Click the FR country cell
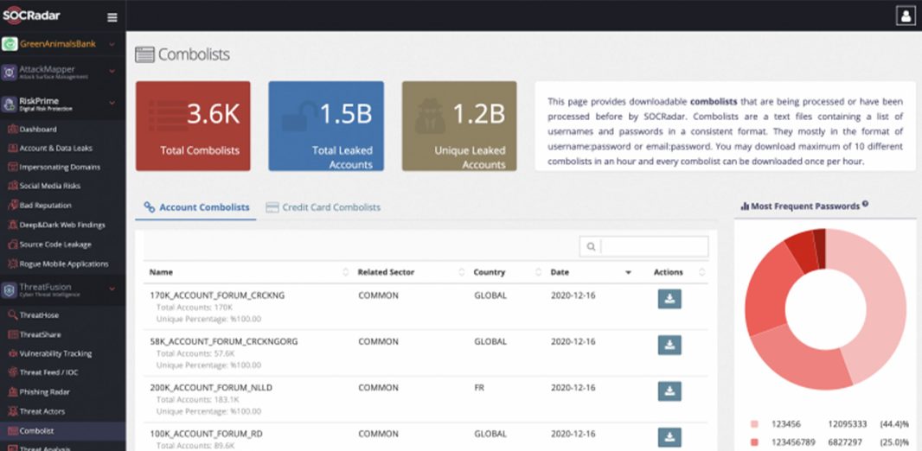The width and height of the screenshot is (922, 451). pyautogui.click(x=479, y=388)
